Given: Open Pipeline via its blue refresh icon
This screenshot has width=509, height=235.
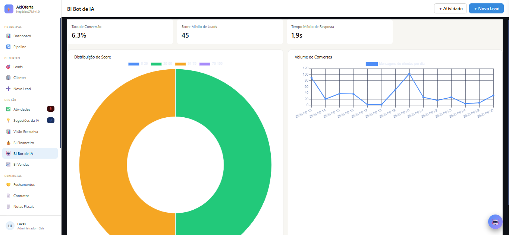Looking at the screenshot, I should [x=9, y=47].
